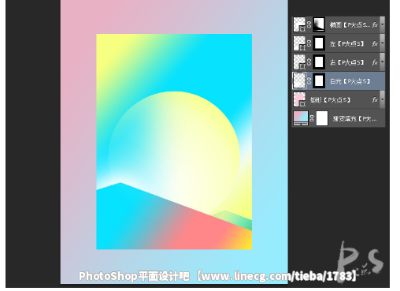This screenshot has height=291, width=400.
Task: Click the fx icon on 右 layer
Action: tap(375, 62)
